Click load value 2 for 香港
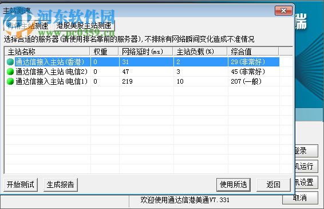Screen dimensions: 324x209 click(179, 62)
